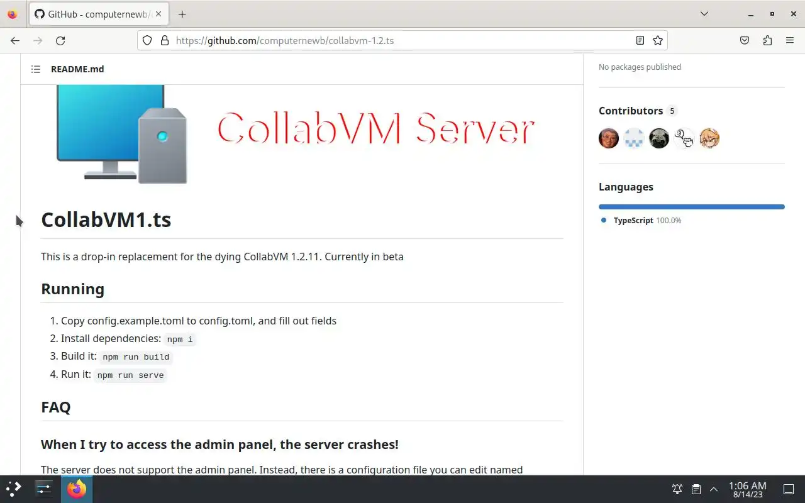
Task: Click the FAQ section heading
Action: pos(55,407)
